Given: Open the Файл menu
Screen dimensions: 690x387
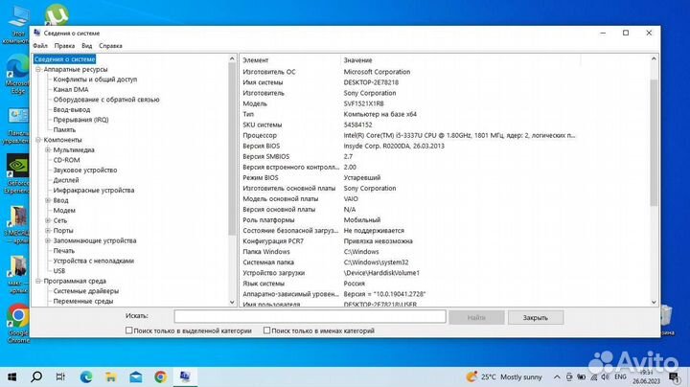Looking at the screenshot, I should pyautogui.click(x=40, y=46).
